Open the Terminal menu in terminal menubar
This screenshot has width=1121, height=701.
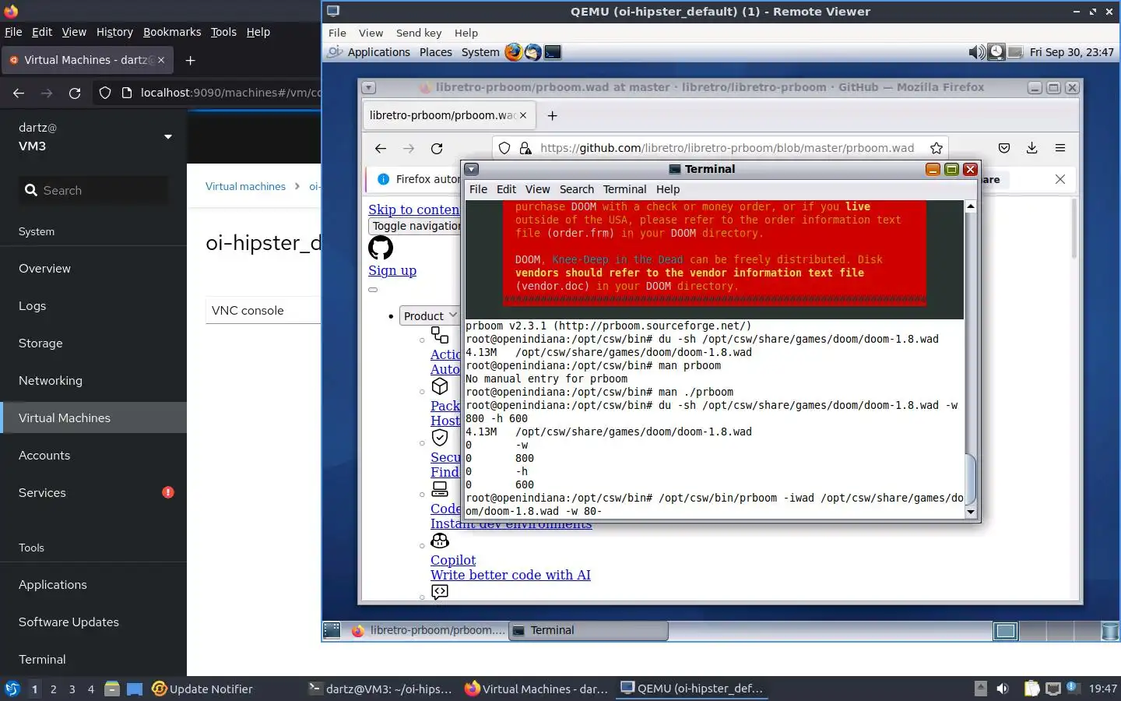[624, 189]
